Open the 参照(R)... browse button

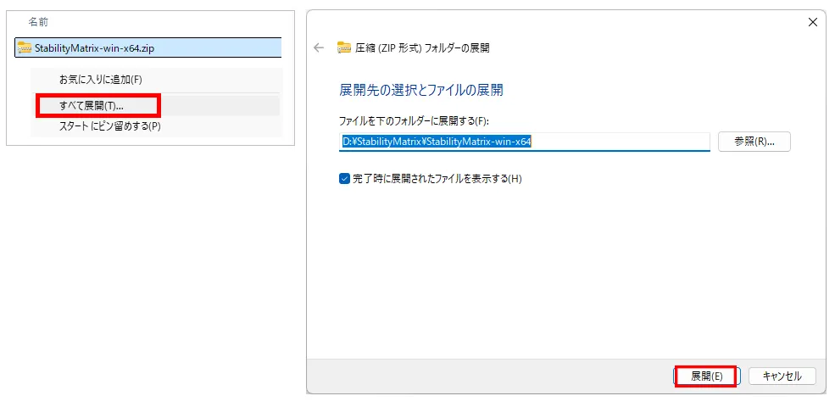(754, 142)
